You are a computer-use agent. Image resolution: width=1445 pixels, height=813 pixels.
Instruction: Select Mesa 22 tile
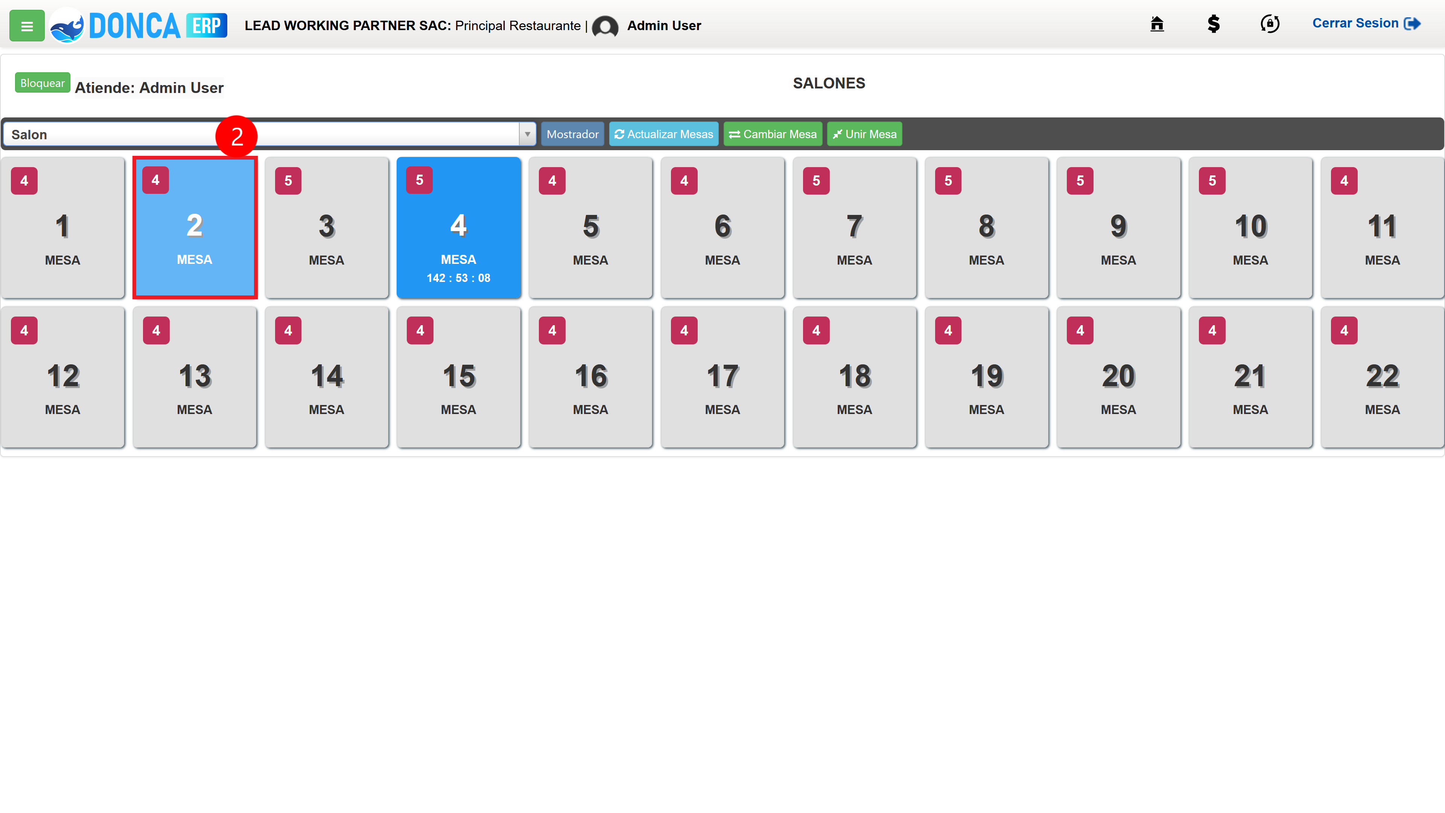click(x=1383, y=377)
